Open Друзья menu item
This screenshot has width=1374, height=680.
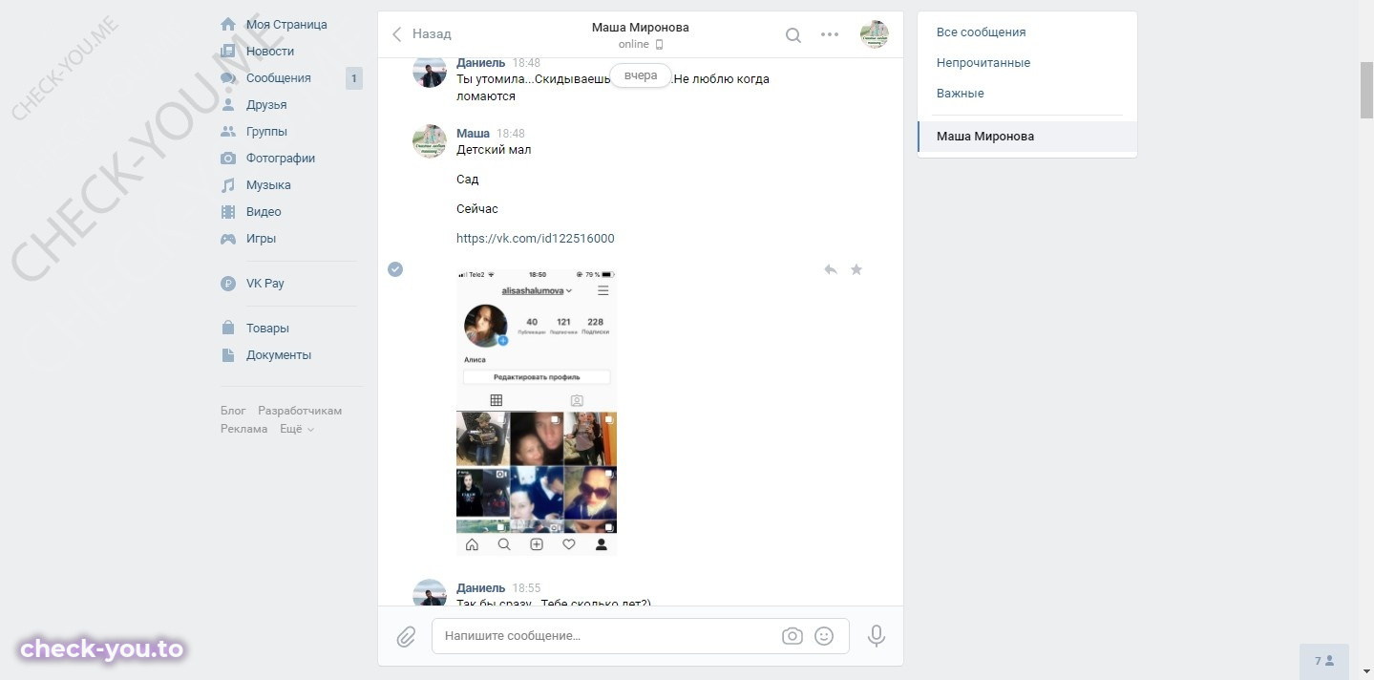(266, 104)
